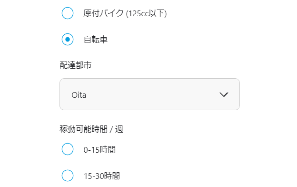Choose the 0-15時間 radio button
297x187 pixels.
point(68,149)
